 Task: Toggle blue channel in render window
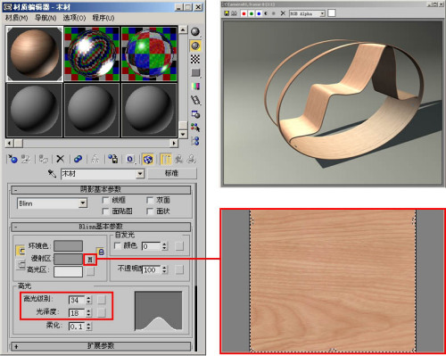click(x=259, y=13)
